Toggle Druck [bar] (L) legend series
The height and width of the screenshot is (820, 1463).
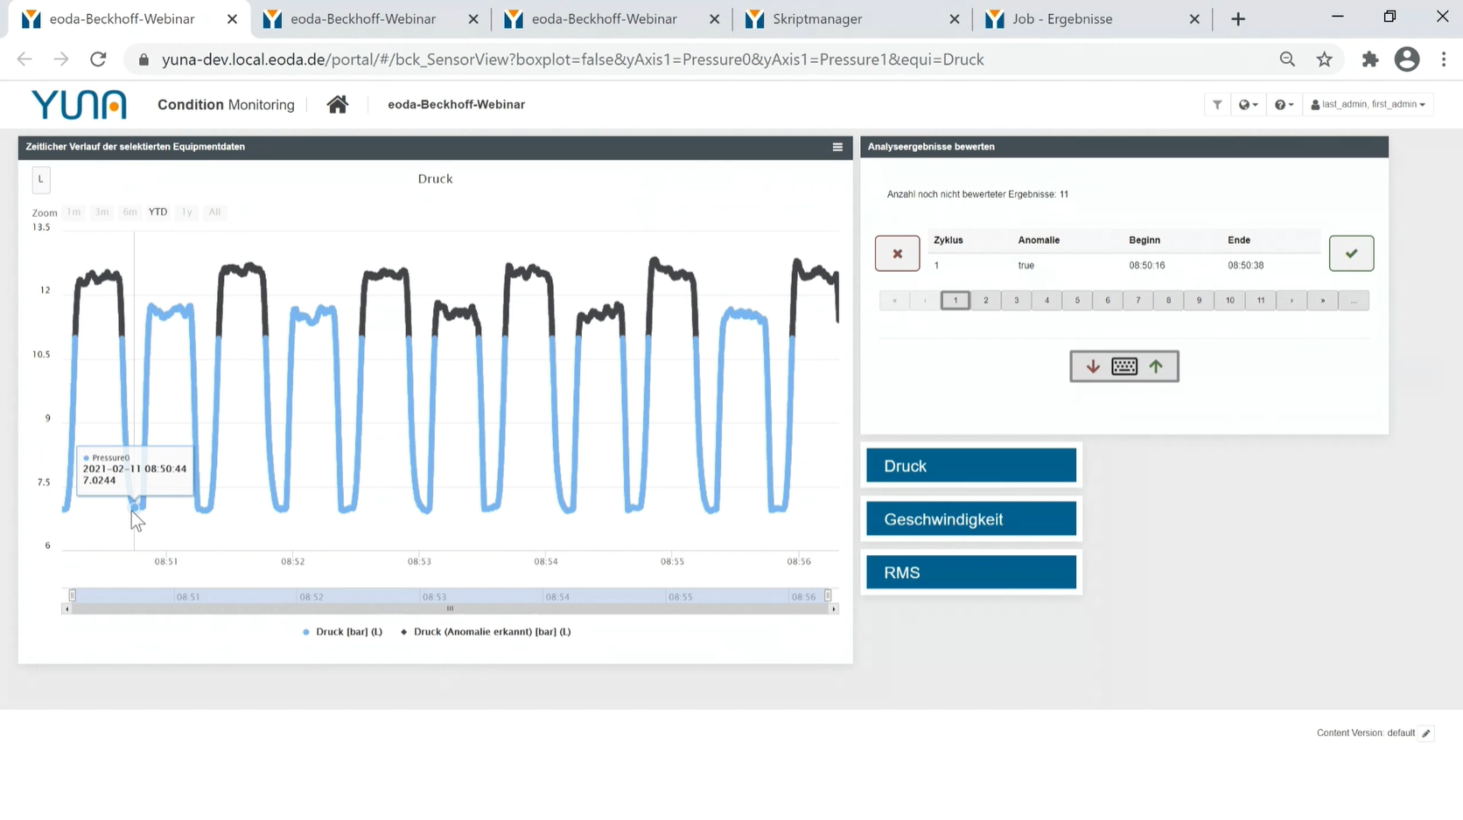(x=342, y=632)
